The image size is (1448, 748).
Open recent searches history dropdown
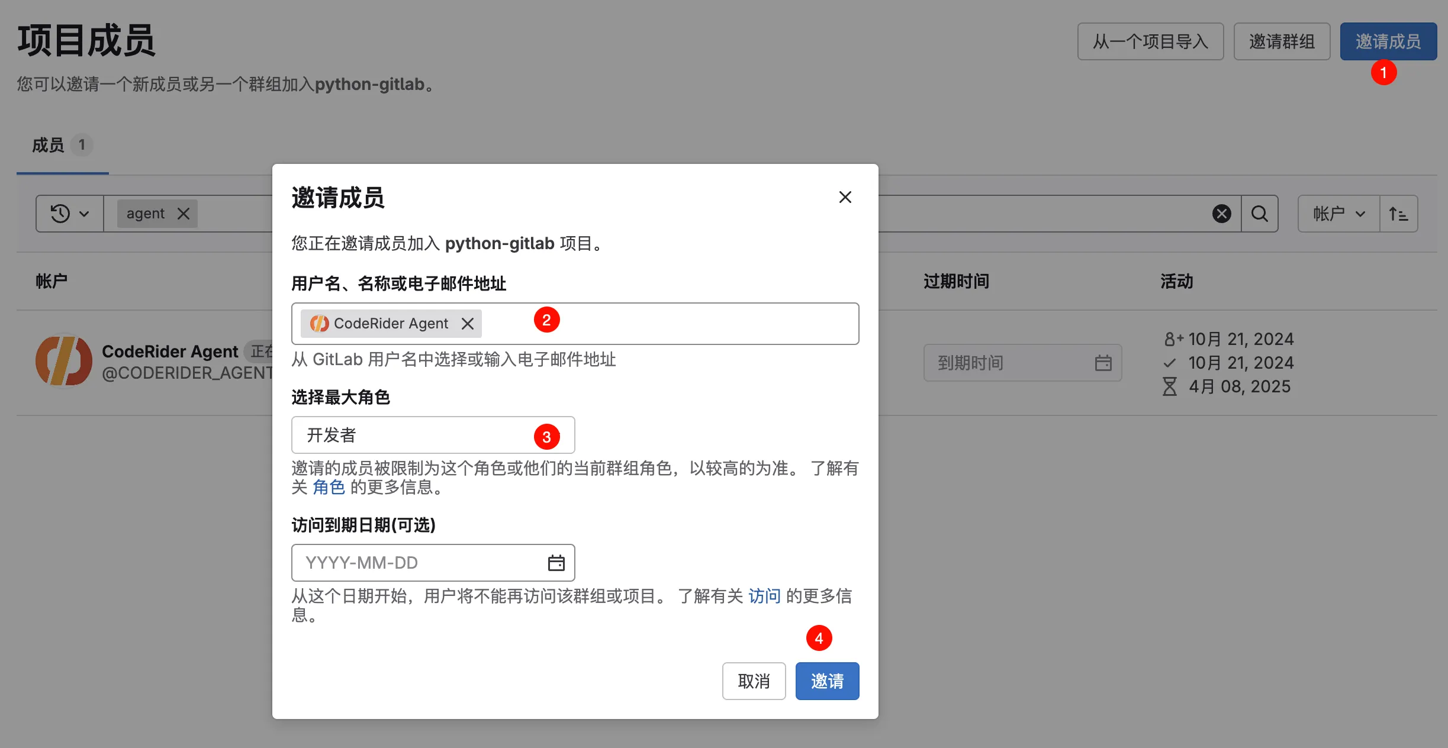coord(69,214)
